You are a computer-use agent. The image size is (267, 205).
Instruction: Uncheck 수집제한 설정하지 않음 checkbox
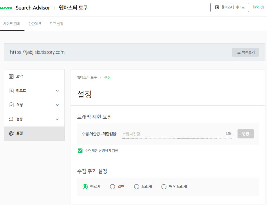pyautogui.click(x=80, y=150)
